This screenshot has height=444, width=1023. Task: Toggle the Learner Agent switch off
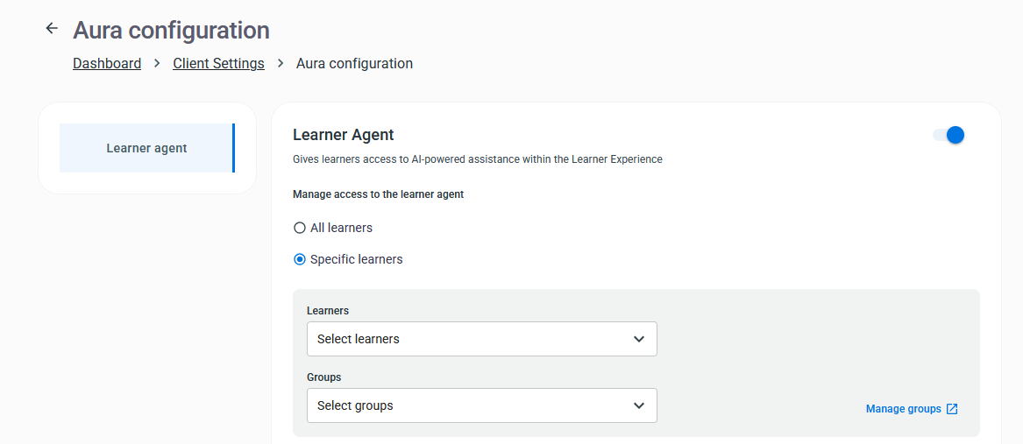point(948,135)
